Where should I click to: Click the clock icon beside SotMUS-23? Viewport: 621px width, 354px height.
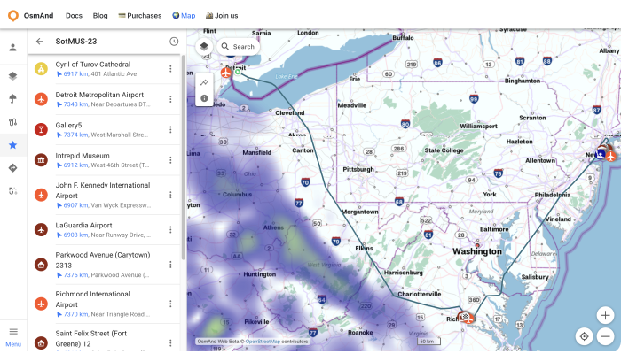(174, 42)
